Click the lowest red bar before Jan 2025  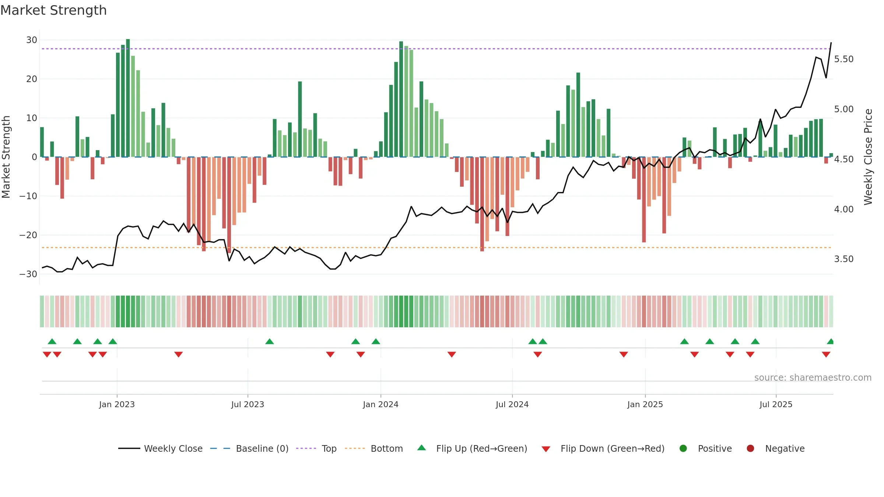(644, 200)
